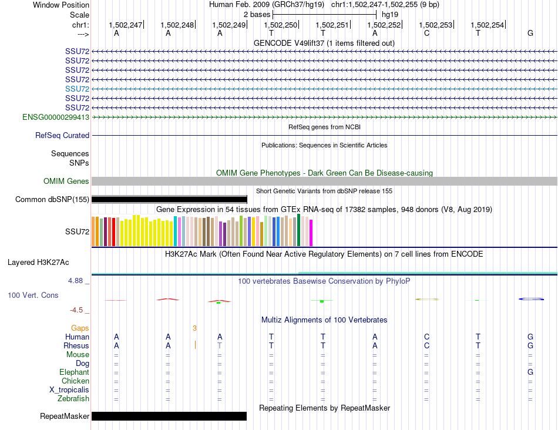Viewport: 558px width, 430px height.
Task: Select the Mouse alignment row label
Action: [78, 355]
